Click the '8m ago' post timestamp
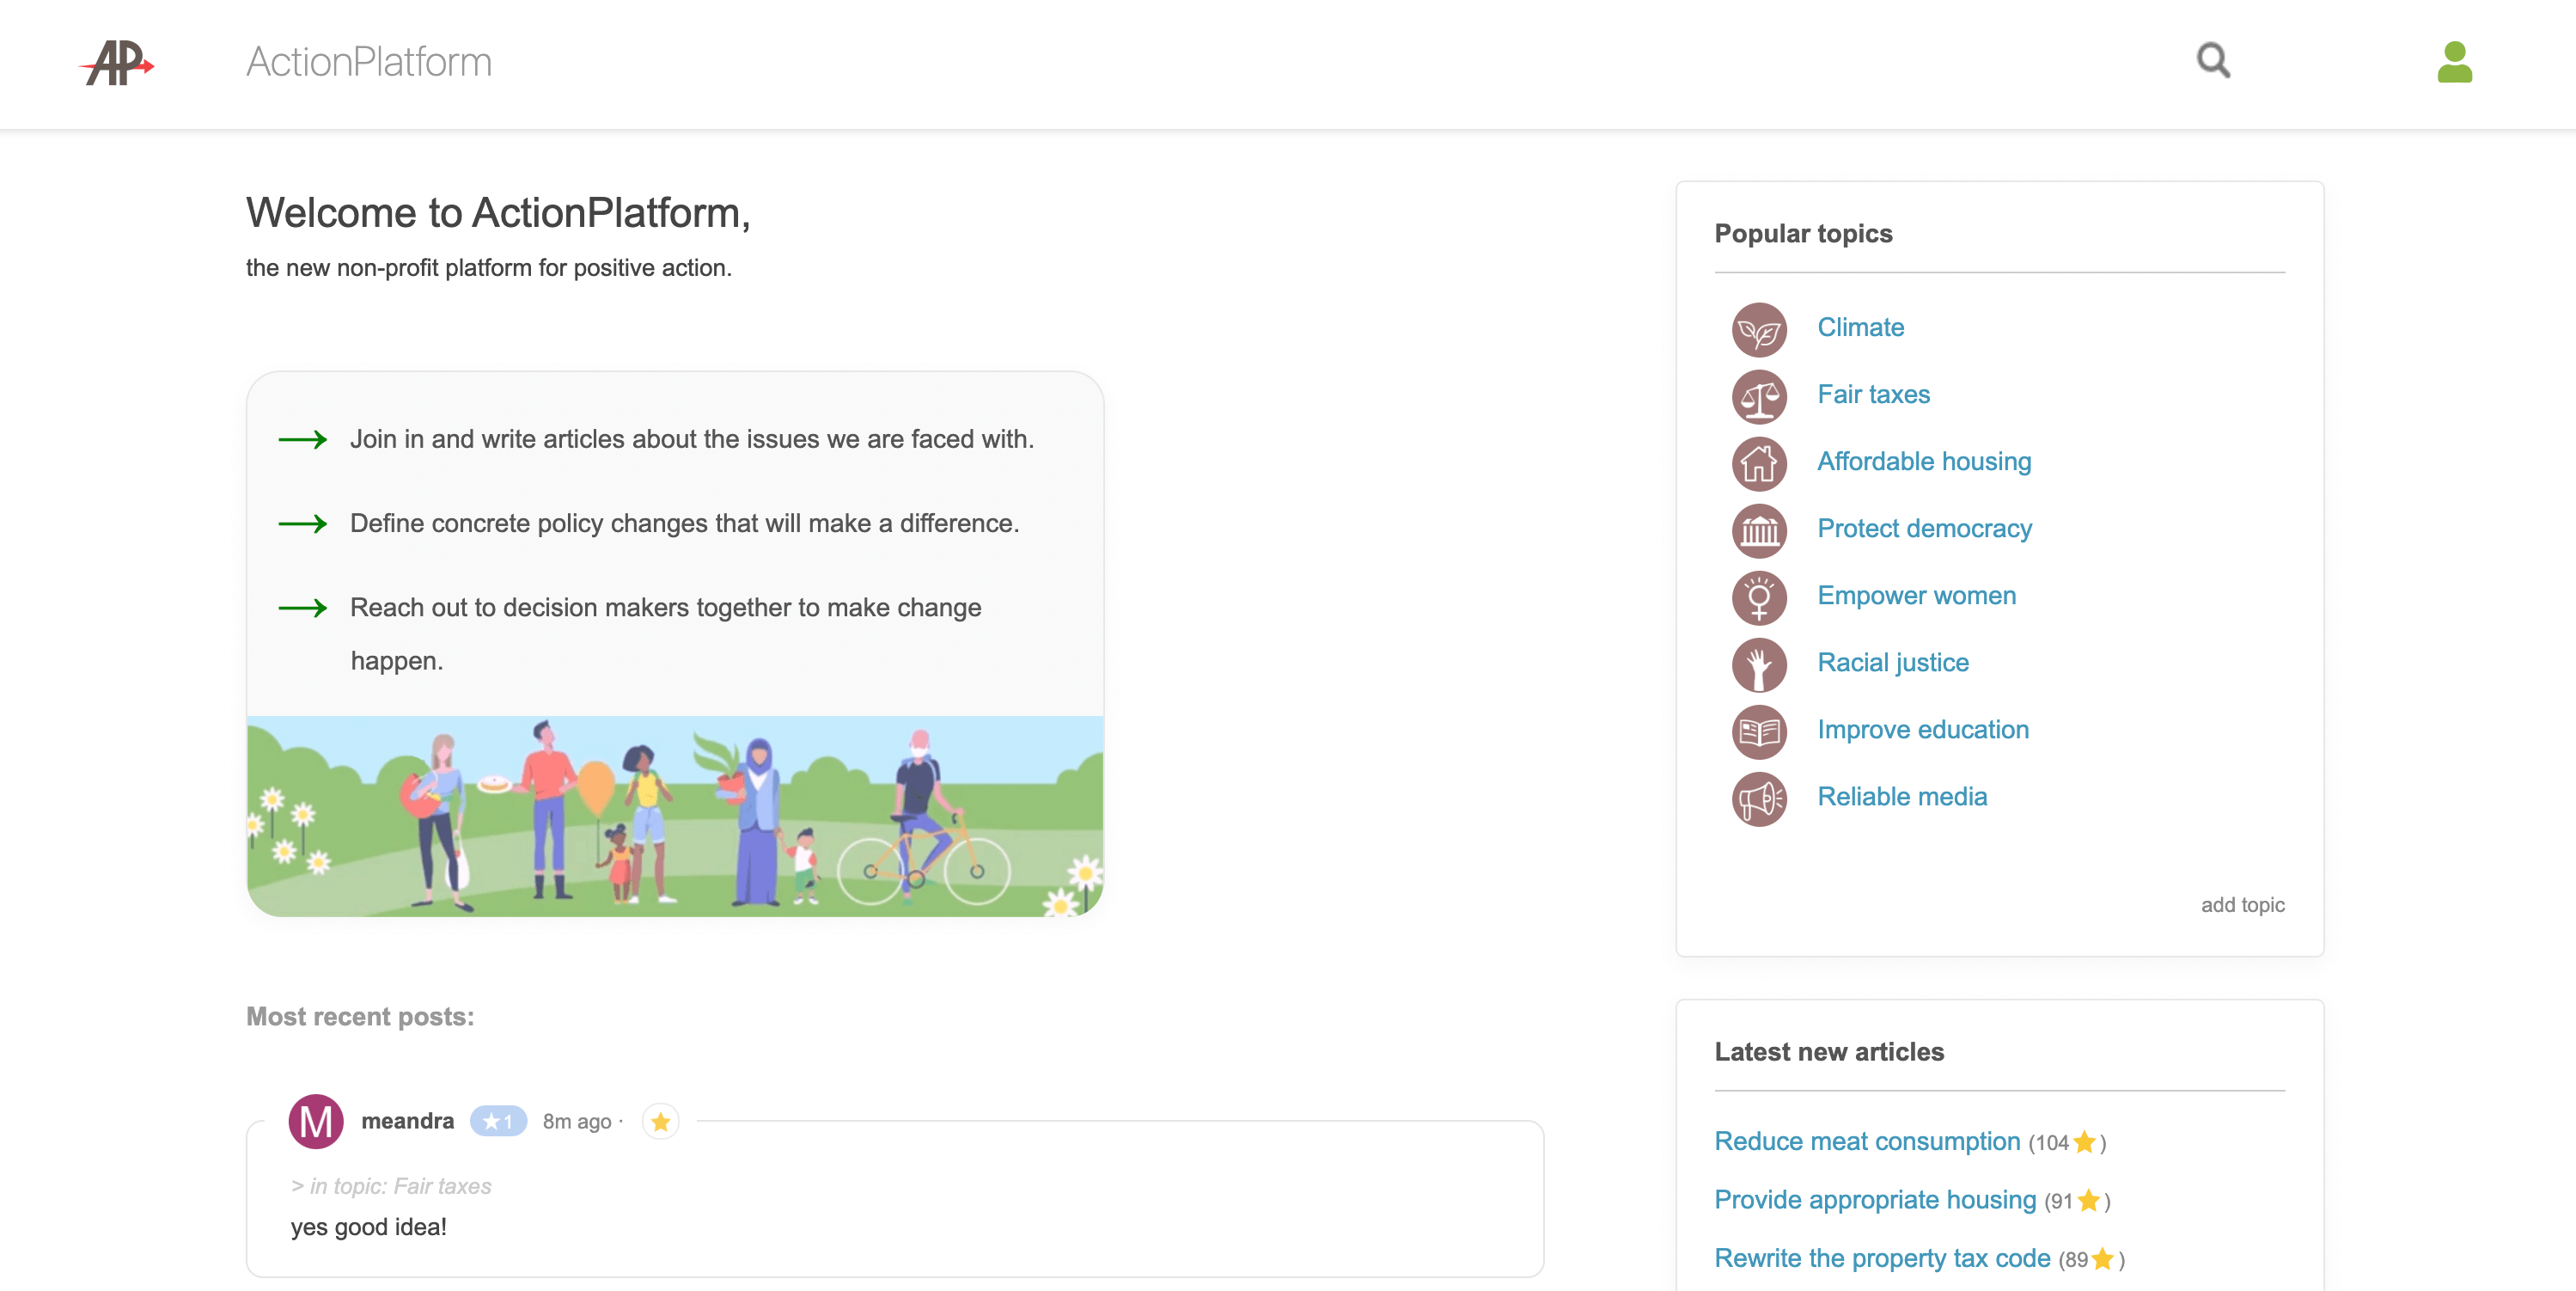2576x1291 pixels. click(576, 1122)
